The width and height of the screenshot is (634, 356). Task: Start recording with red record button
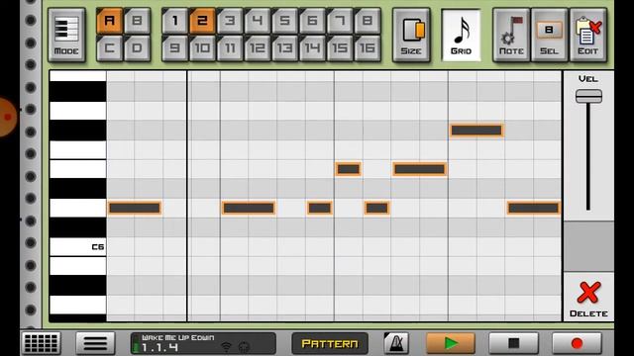(x=577, y=343)
